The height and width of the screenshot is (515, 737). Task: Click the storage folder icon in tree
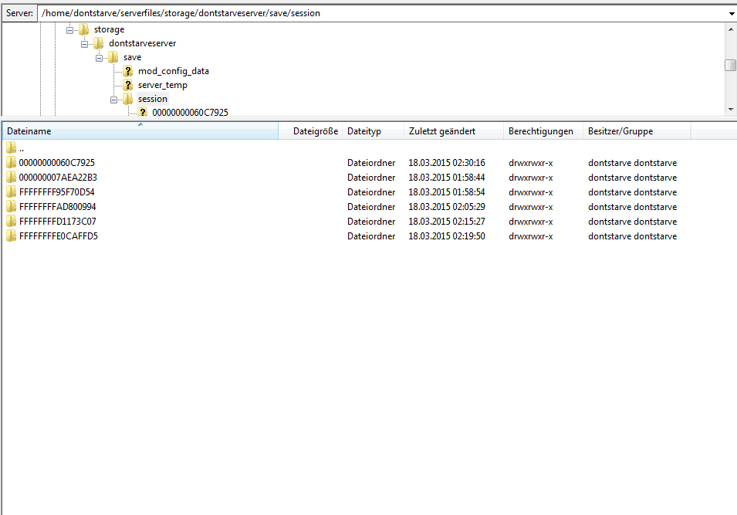(x=83, y=29)
